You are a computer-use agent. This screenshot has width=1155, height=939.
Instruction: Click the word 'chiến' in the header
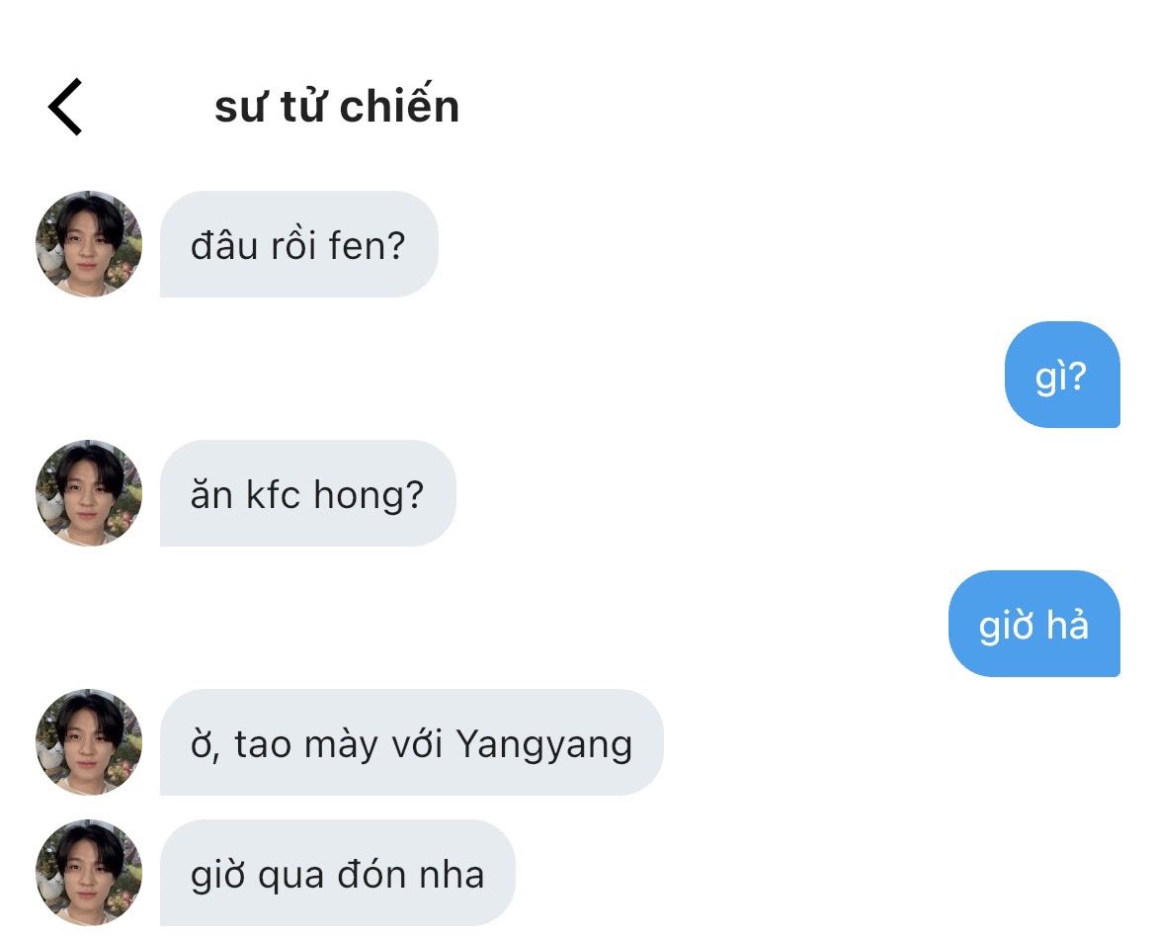tap(400, 106)
